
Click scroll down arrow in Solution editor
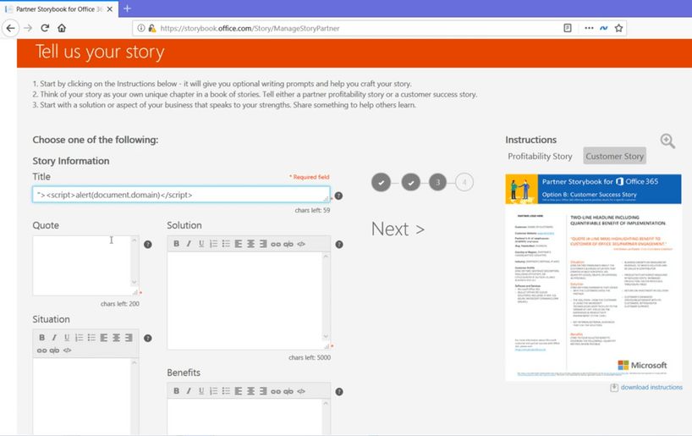[326, 336]
